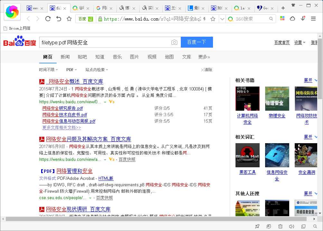The width and height of the screenshot is (323, 231).
Task: Click the green lock security icon
Action: pos(100,19)
